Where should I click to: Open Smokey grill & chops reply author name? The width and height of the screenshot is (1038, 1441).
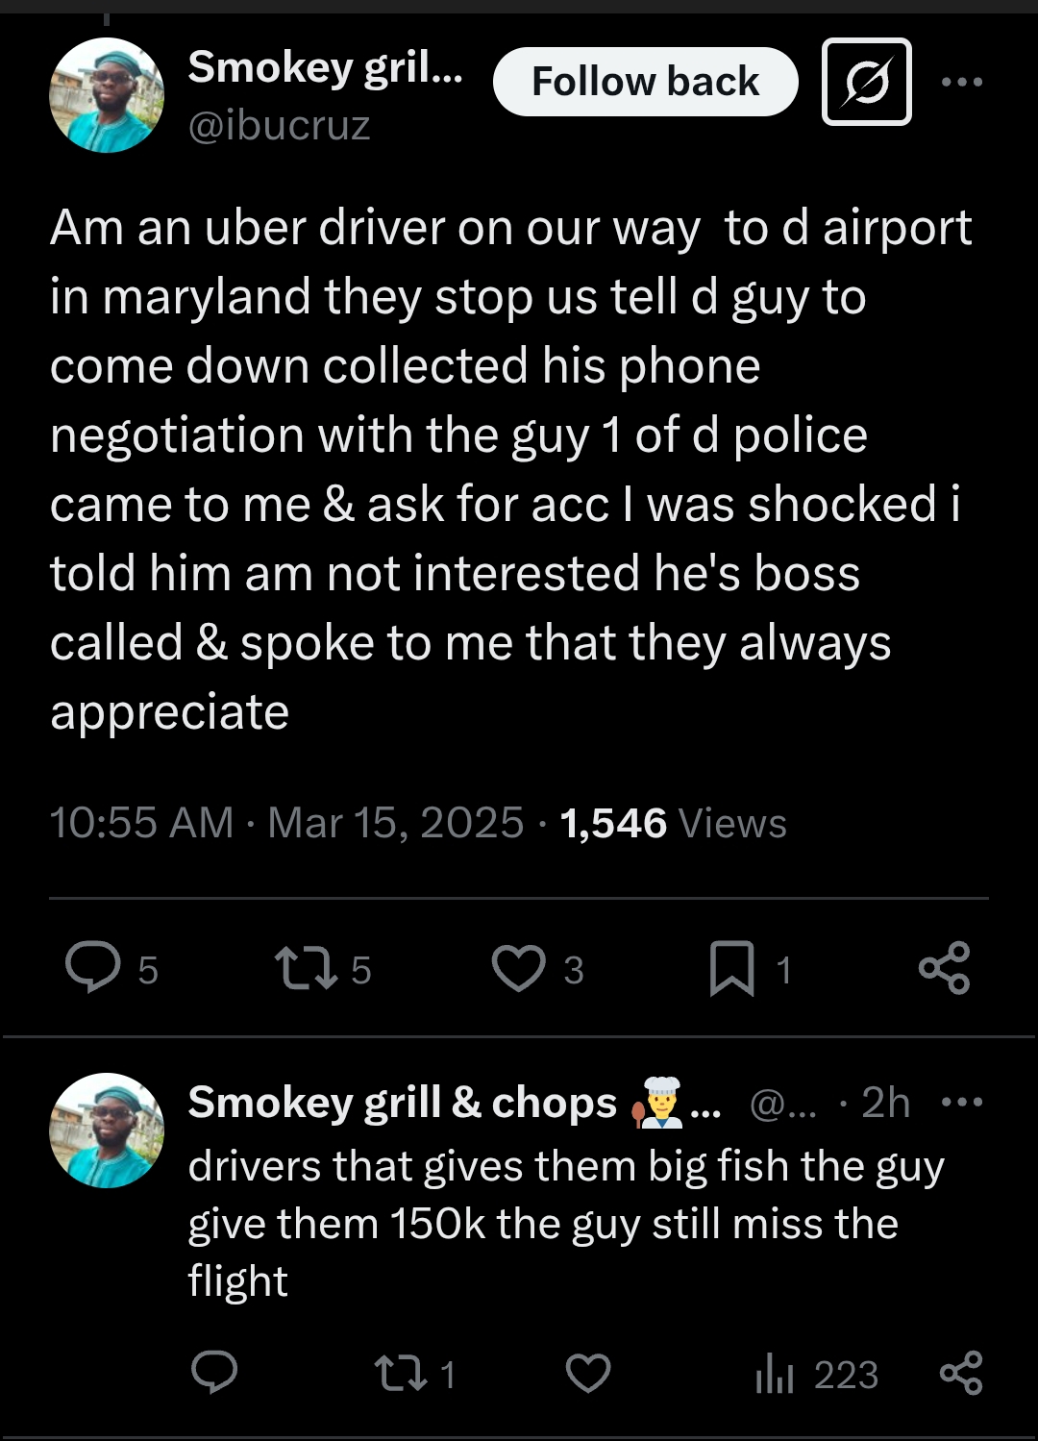click(x=402, y=1103)
